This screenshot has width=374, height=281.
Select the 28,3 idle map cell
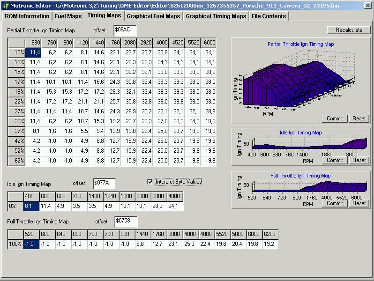(159, 206)
